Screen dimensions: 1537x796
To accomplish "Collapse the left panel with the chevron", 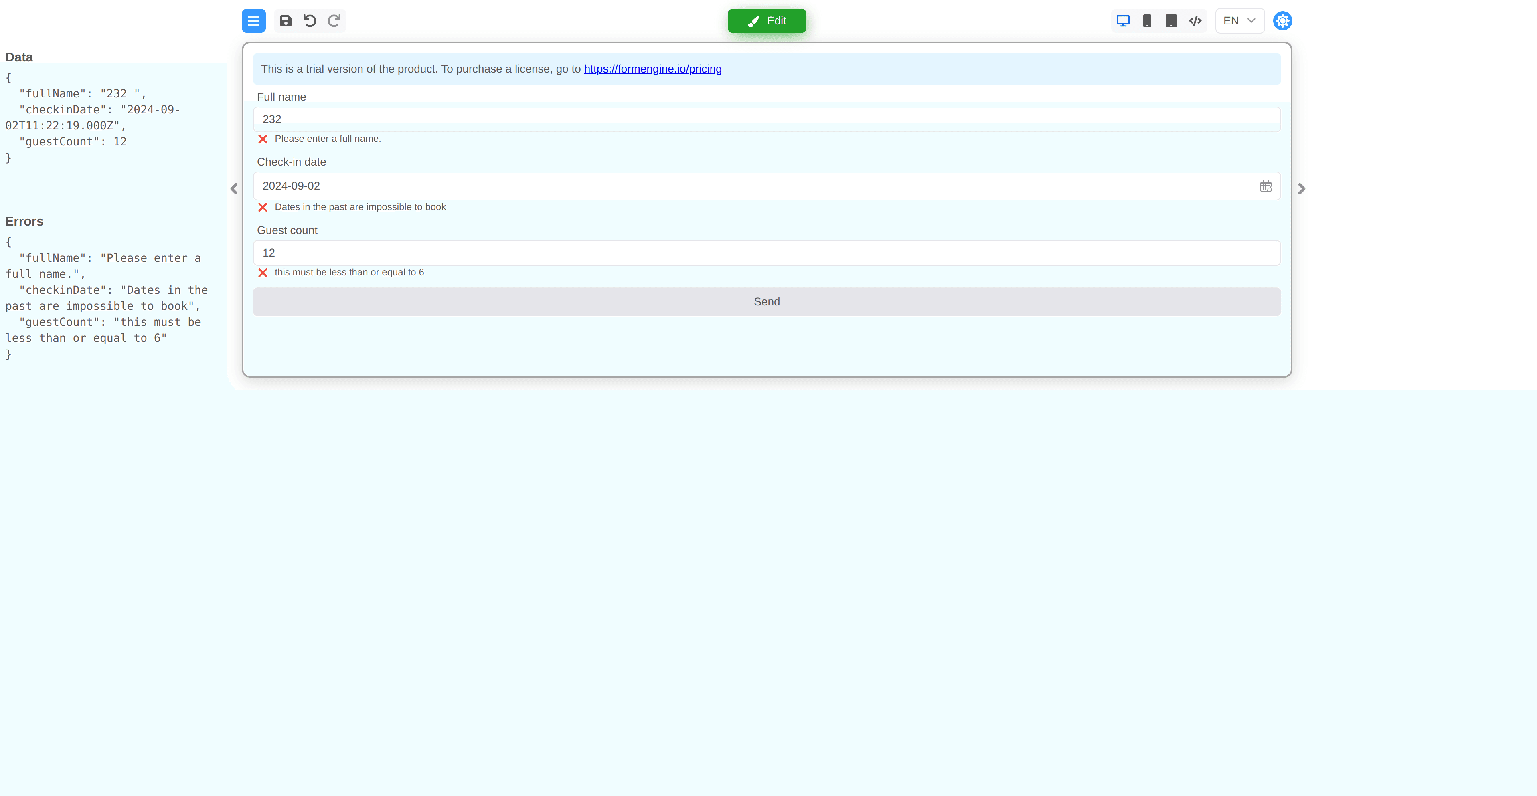I will pos(233,188).
